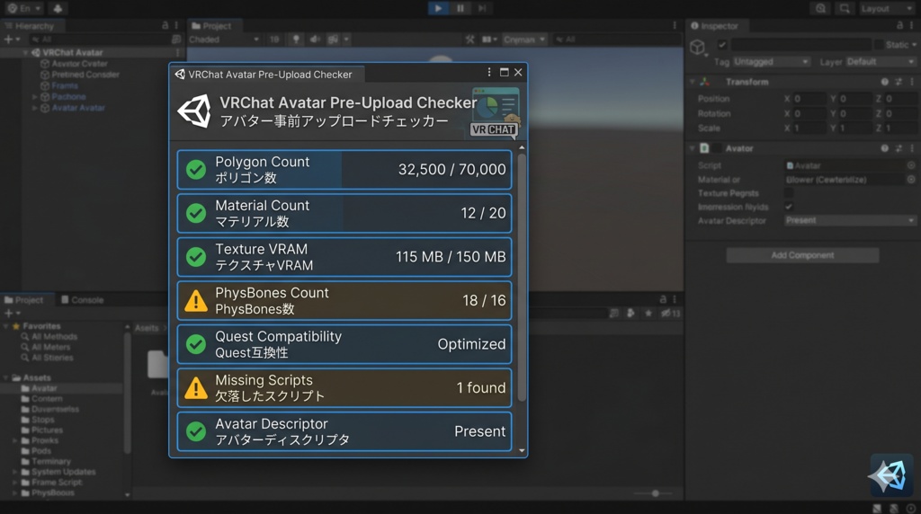Click the green check icon beside Texture VRAM

click(195, 256)
